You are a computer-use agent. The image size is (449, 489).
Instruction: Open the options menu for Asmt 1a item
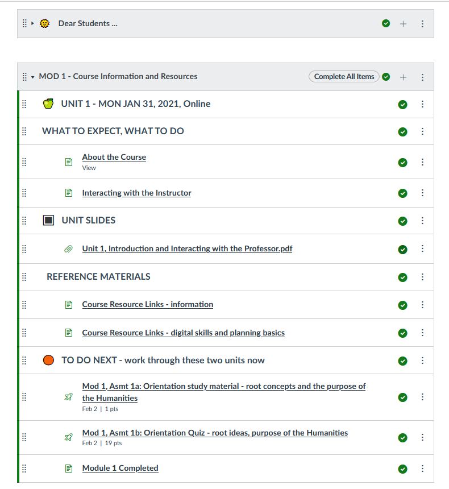click(x=422, y=397)
